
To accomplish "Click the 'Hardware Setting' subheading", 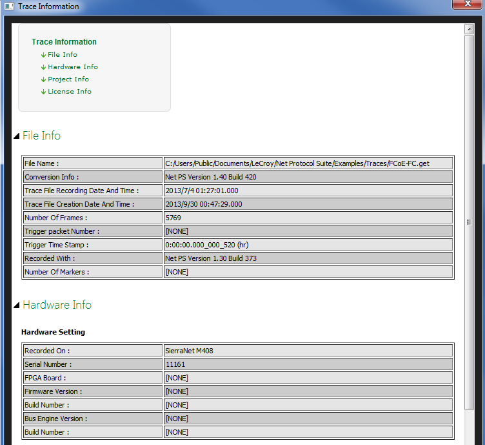I will pos(53,332).
